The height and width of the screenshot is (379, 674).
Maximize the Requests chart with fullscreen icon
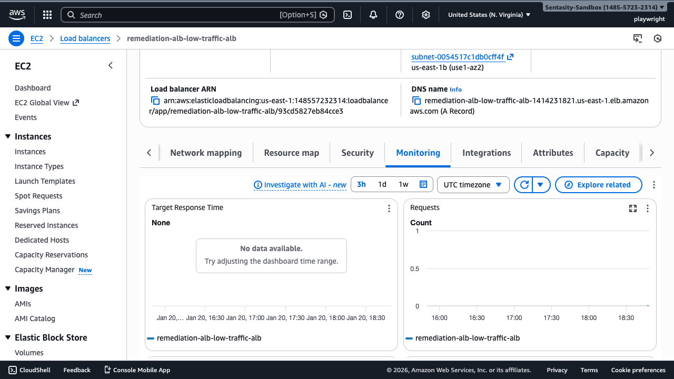coord(632,208)
